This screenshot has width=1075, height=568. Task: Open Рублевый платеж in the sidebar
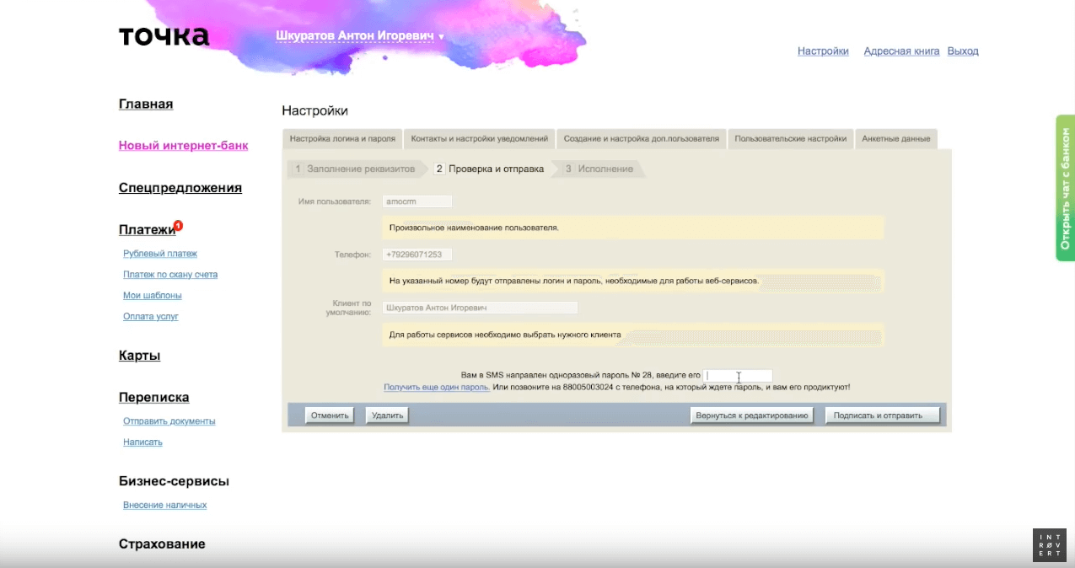[x=160, y=254]
